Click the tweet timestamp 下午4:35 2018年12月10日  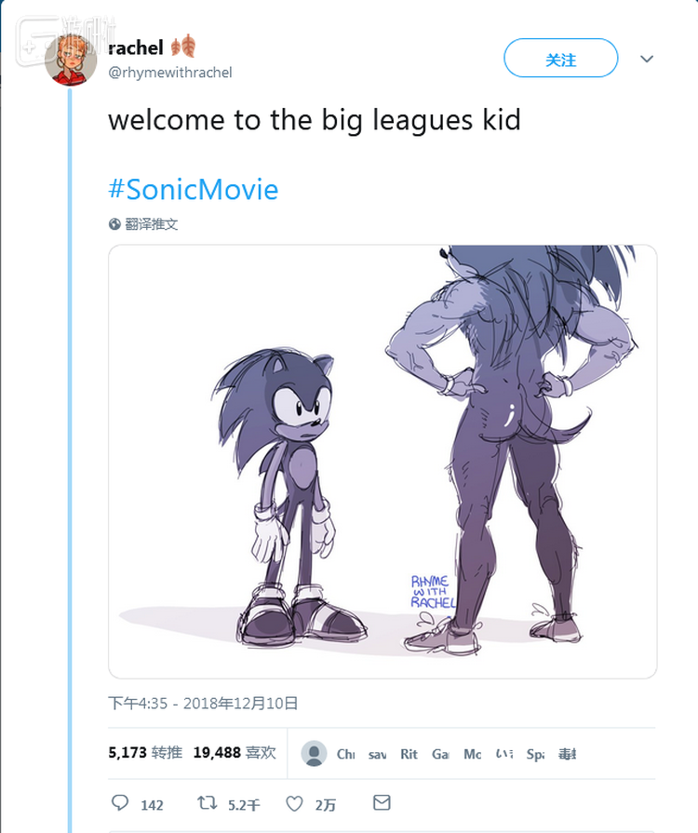point(203,704)
